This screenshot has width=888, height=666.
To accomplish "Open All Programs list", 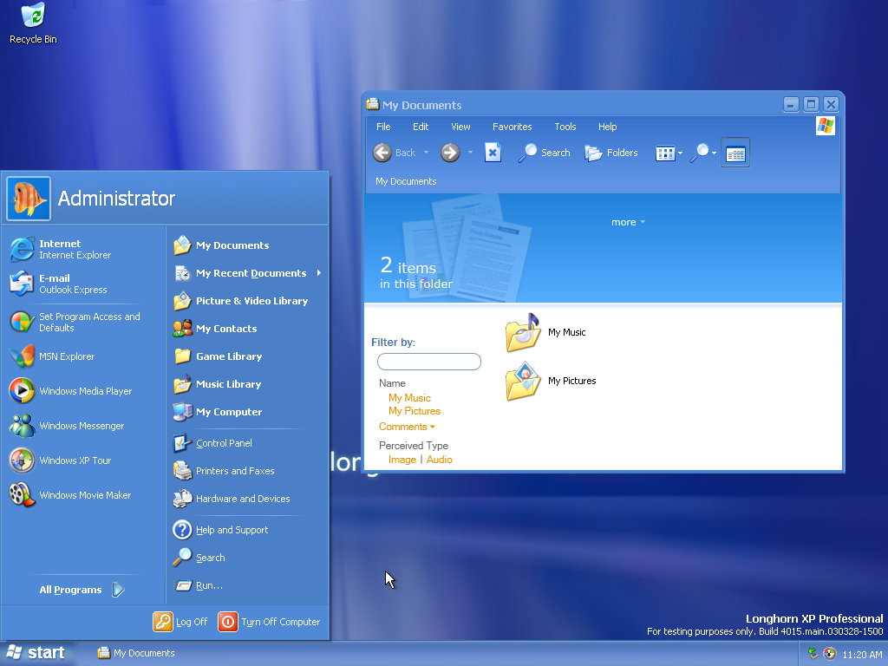I will point(82,590).
